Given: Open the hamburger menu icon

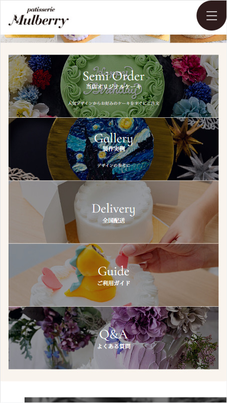Looking at the screenshot, I should click(211, 16).
